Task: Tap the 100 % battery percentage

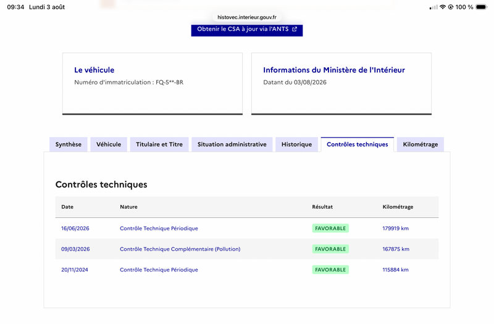Action: (x=464, y=7)
